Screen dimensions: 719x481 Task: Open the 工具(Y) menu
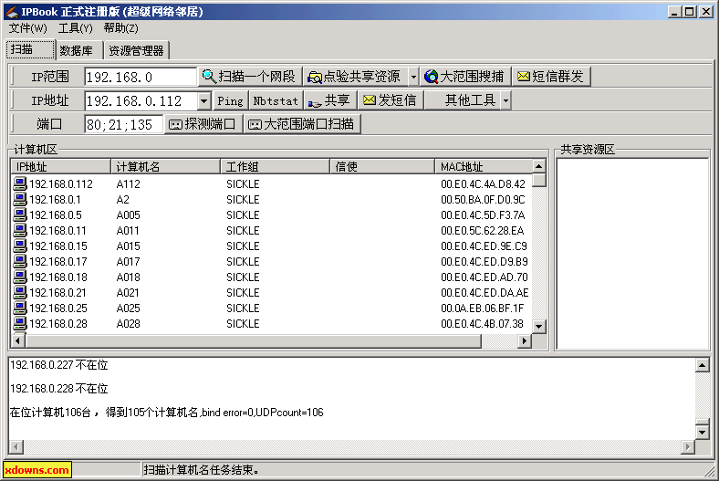point(75,28)
